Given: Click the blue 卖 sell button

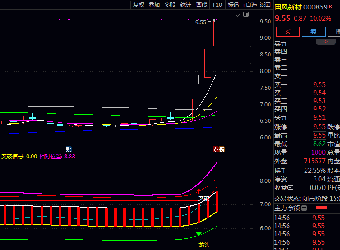Looking at the screenshot, I should tap(313, 32).
